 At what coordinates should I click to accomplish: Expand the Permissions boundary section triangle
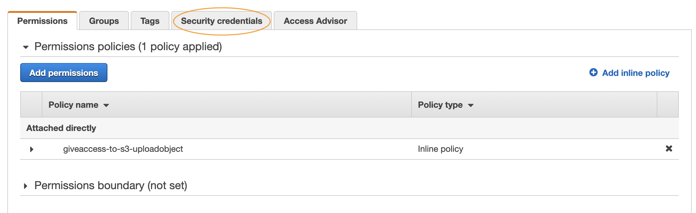point(26,186)
